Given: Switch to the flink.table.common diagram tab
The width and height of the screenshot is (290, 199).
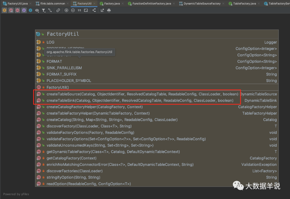Looking at the screenshot, I should coord(53,3).
